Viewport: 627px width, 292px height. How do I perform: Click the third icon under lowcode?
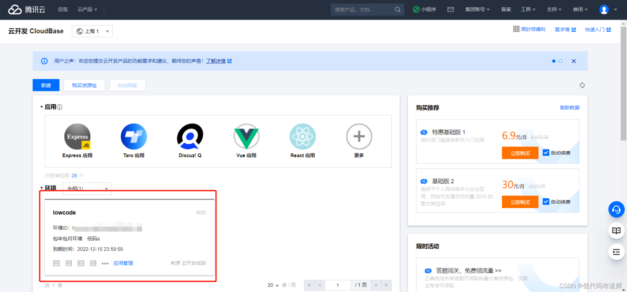(81, 263)
